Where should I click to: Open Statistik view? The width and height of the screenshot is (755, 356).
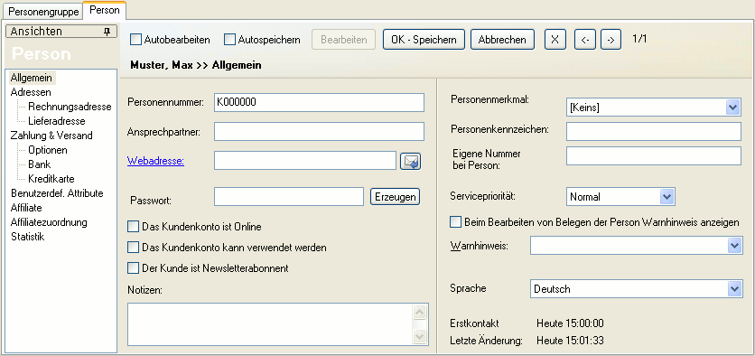click(x=28, y=237)
